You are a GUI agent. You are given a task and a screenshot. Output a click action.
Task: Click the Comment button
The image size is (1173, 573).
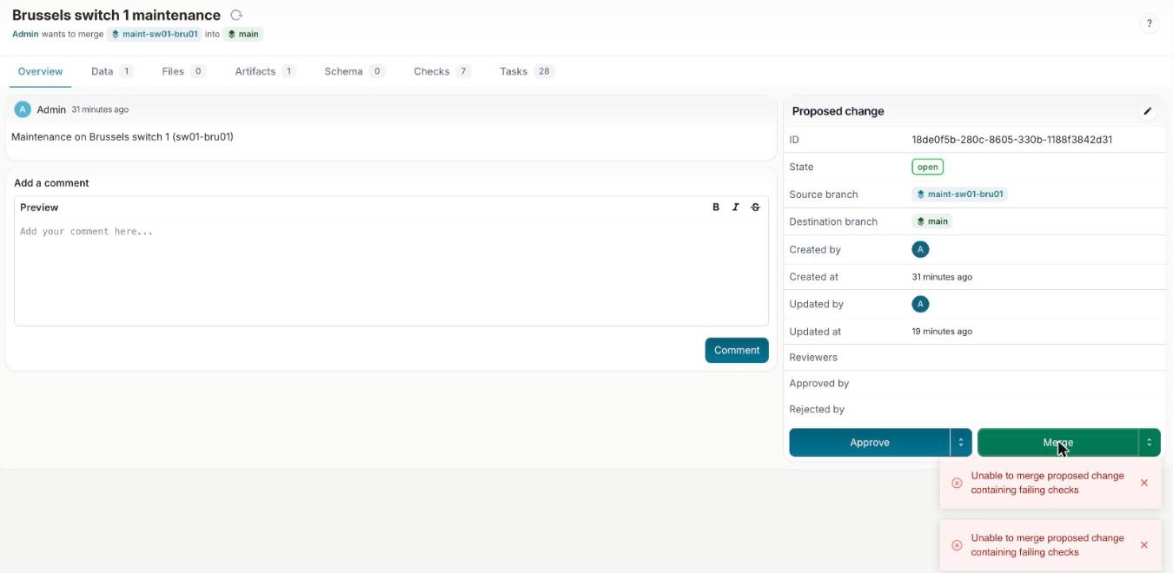click(737, 350)
